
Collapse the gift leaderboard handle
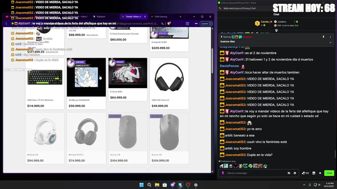pos(276,31)
